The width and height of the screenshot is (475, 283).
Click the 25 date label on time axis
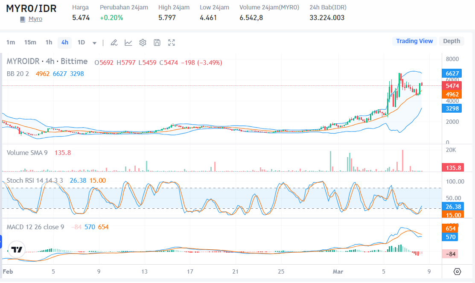(x=281, y=271)
